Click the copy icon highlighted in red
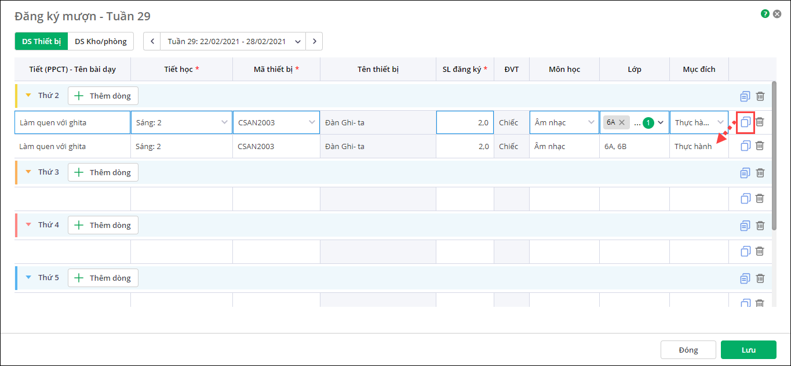The image size is (791, 366). coord(745,122)
